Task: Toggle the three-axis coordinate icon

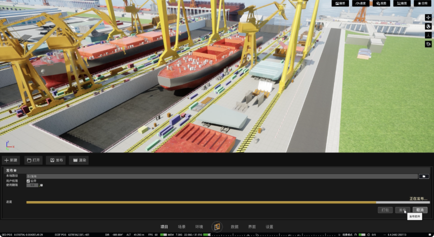Action: [x=428, y=35]
